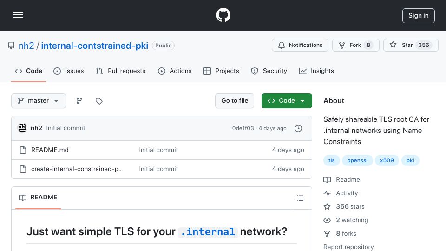
Task: Expand the green Code dropdown
Action: pos(287,101)
